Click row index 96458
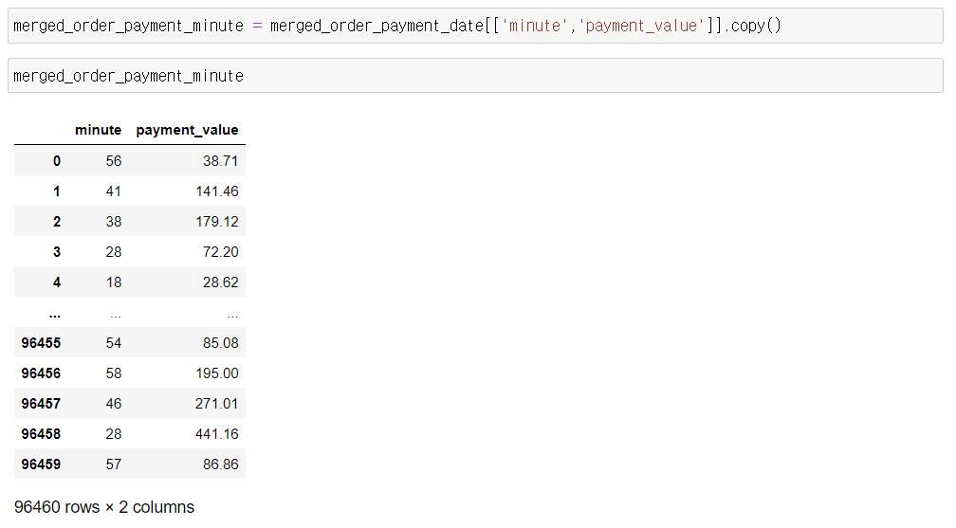Image resolution: width=956 pixels, height=528 pixels. [x=41, y=434]
